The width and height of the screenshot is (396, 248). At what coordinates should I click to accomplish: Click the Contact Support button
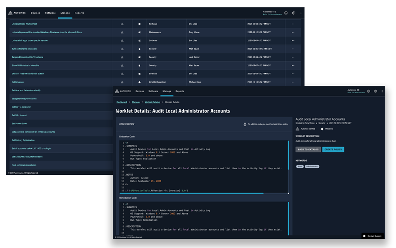pyautogui.click(x=372, y=236)
